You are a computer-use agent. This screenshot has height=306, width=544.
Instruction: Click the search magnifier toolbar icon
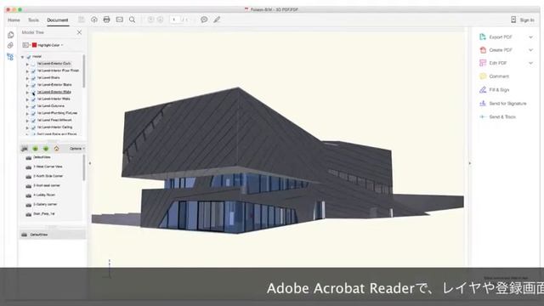tap(133, 20)
